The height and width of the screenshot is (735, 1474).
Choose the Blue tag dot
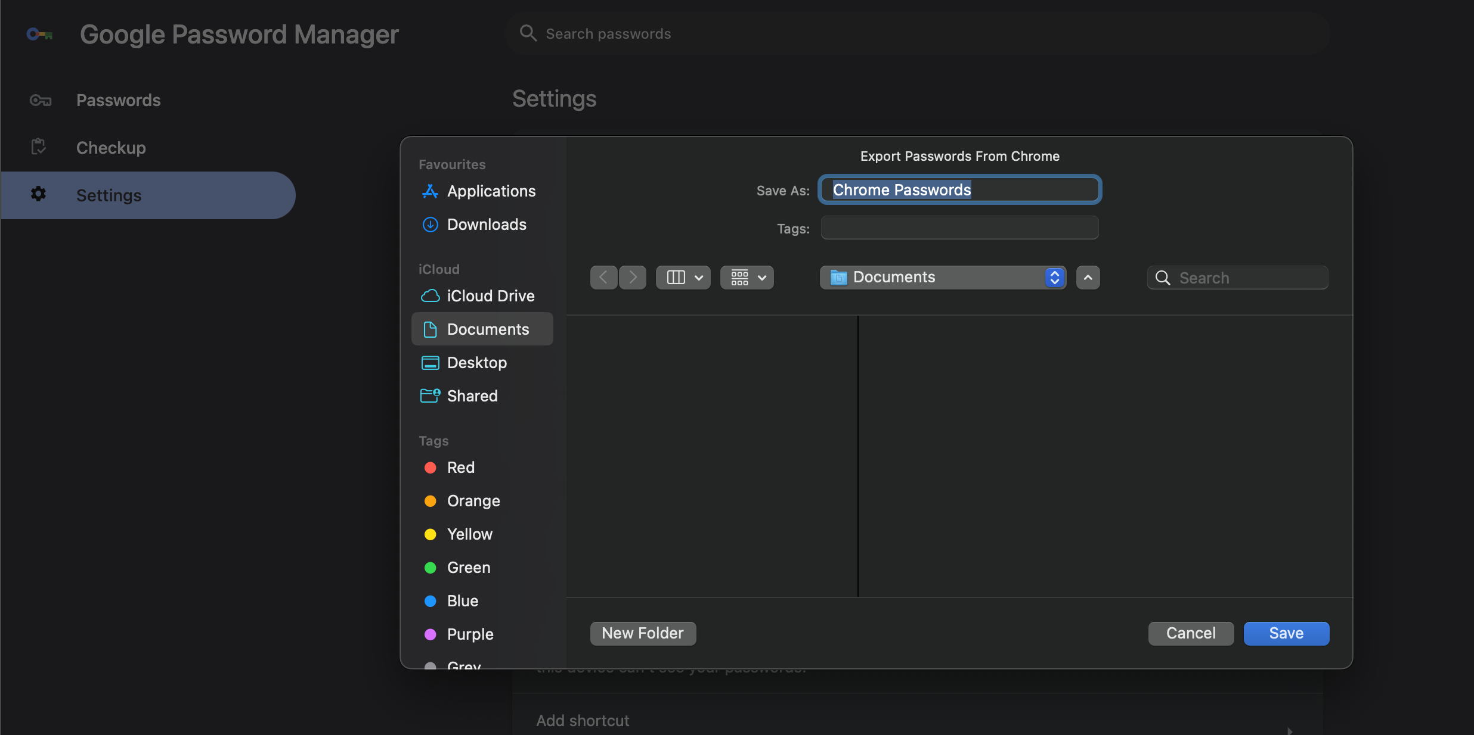click(x=430, y=601)
